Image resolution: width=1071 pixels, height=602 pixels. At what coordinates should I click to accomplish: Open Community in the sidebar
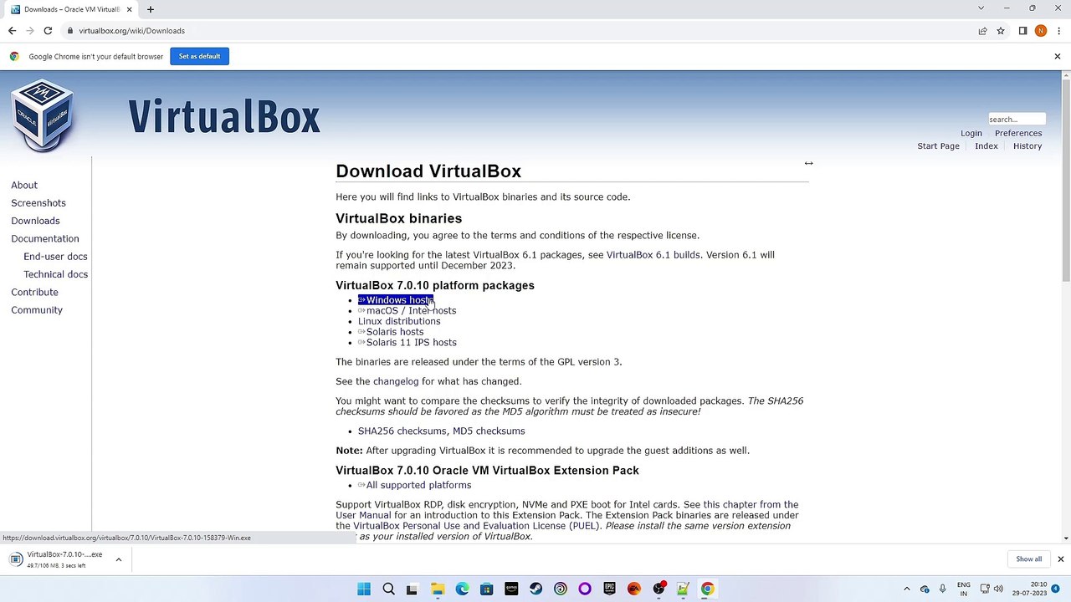[37, 310]
